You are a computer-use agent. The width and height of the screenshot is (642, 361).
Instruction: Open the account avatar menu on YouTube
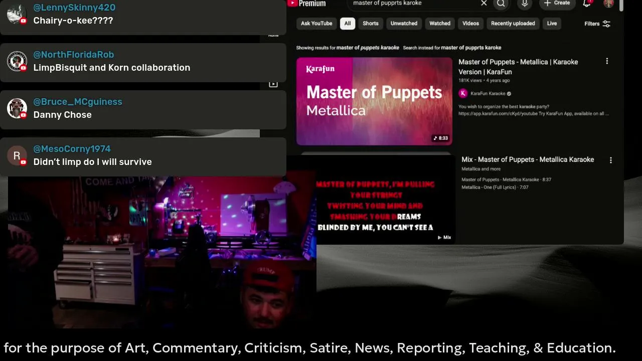[x=608, y=4]
